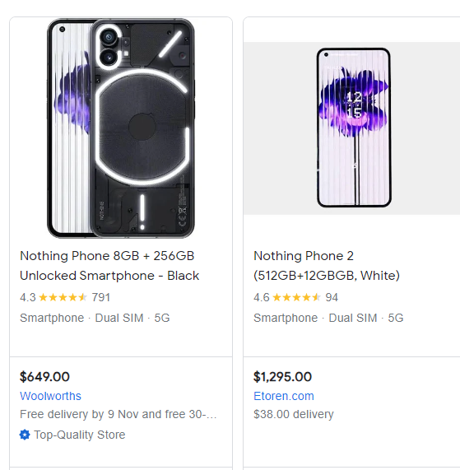
Task: Open the white Nothing Phone 2 image
Action: (x=354, y=128)
